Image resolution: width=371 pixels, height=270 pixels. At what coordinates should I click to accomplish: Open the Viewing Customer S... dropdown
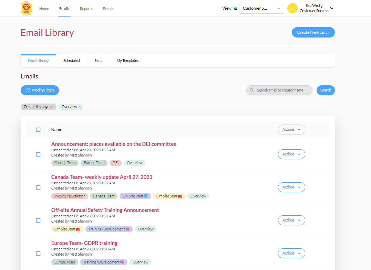[261, 8]
